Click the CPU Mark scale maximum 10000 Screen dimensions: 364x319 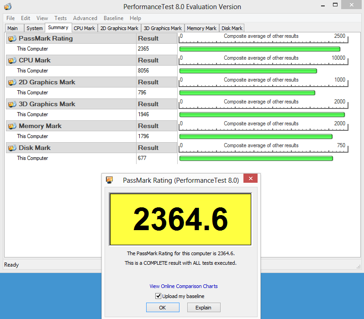pos(338,58)
